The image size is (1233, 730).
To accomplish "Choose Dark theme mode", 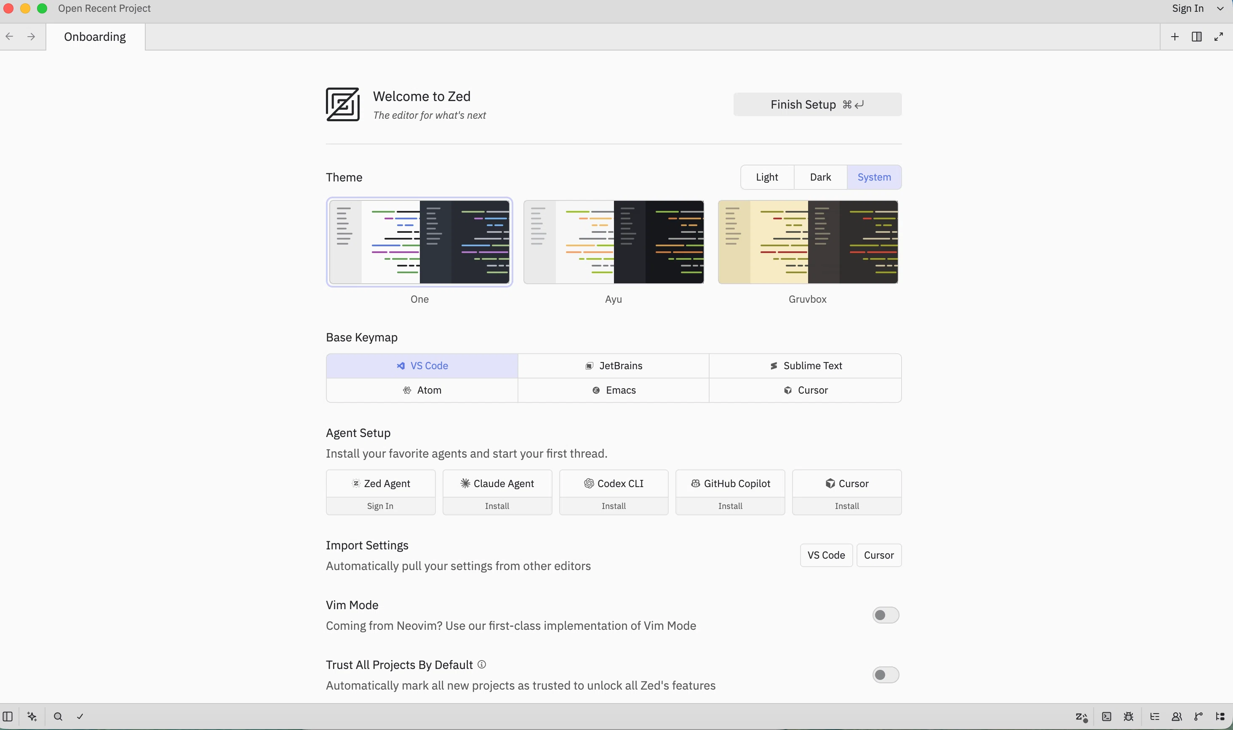I will click(x=820, y=177).
